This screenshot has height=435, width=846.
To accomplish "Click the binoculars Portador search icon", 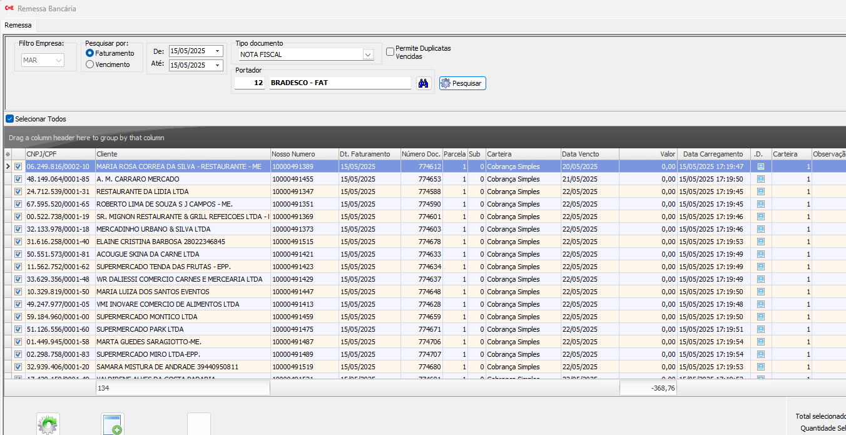I will (424, 83).
